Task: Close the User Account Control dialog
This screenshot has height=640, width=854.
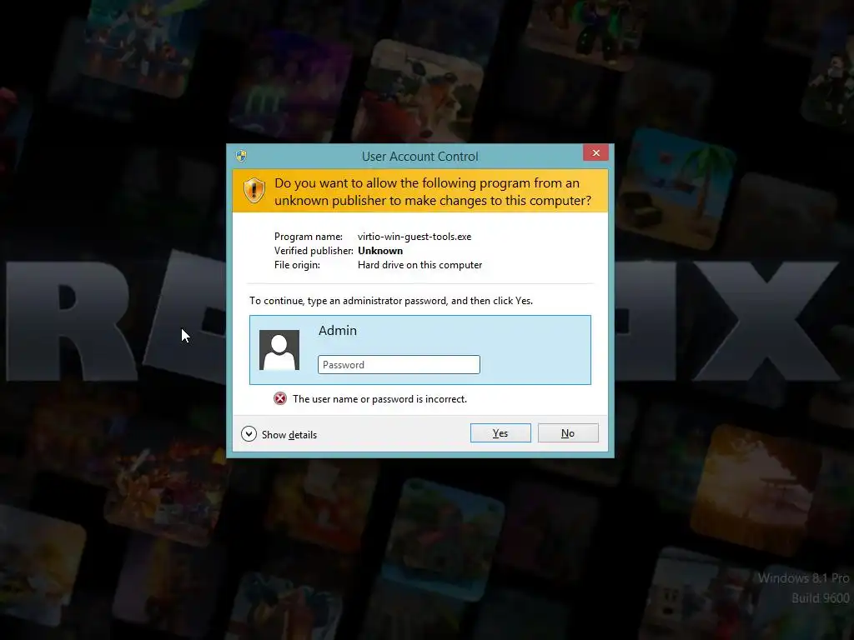Action: click(595, 153)
